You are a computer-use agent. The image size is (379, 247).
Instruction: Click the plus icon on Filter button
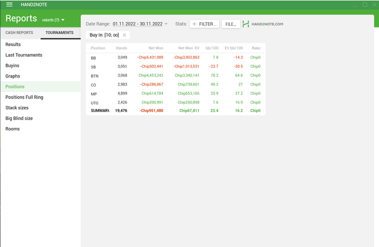pos(194,24)
